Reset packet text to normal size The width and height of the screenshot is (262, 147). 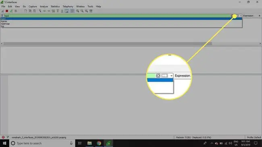pyautogui.click(x=86, y=11)
